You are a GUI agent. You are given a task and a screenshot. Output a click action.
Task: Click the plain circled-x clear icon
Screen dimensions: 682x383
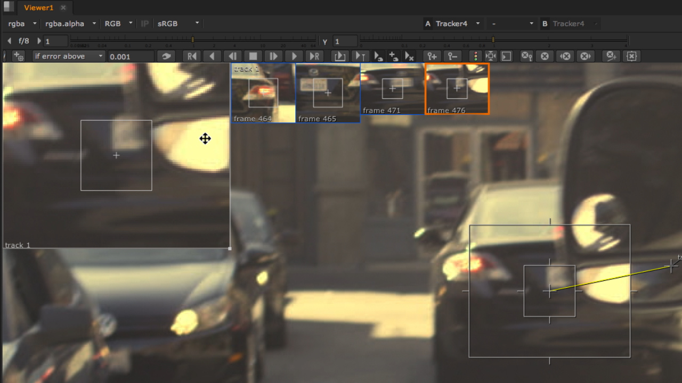click(x=545, y=56)
